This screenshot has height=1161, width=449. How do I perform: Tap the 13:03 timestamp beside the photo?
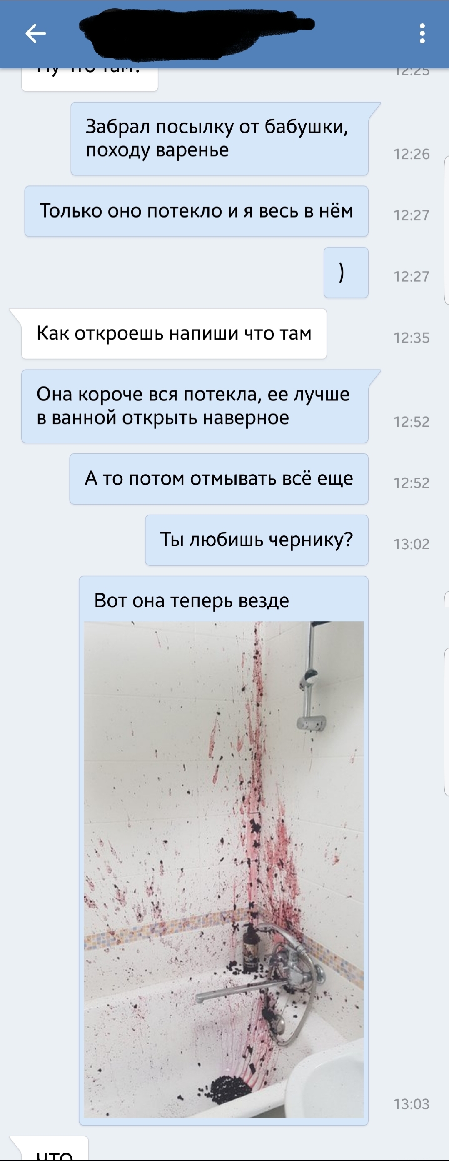point(412,1104)
